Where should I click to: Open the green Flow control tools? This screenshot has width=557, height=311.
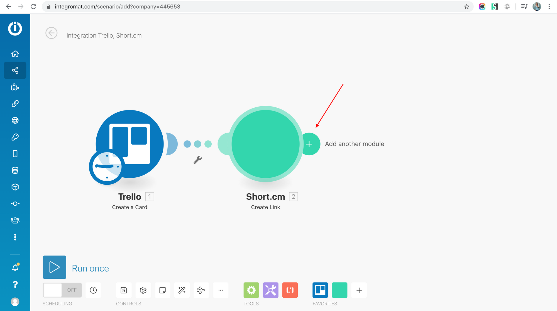click(251, 290)
